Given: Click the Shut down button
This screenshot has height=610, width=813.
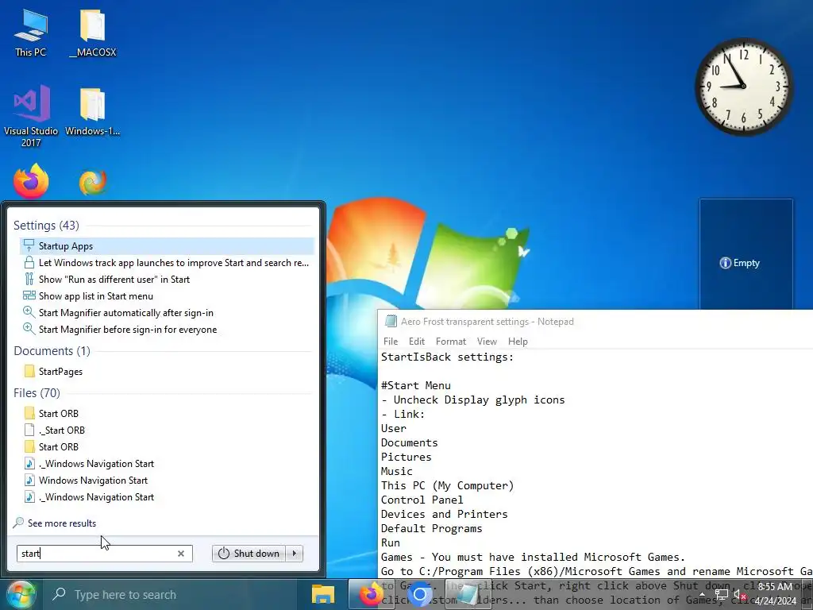Looking at the screenshot, I should 249,554.
